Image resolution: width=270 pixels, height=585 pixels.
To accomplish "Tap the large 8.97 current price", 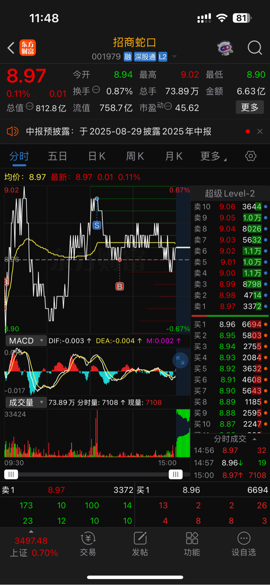I will click(26, 76).
